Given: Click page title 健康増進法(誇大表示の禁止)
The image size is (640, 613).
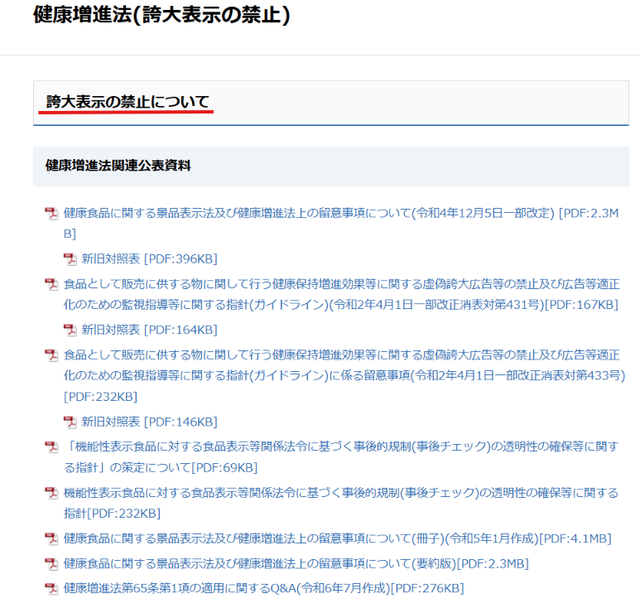Looking at the screenshot, I should (x=161, y=15).
